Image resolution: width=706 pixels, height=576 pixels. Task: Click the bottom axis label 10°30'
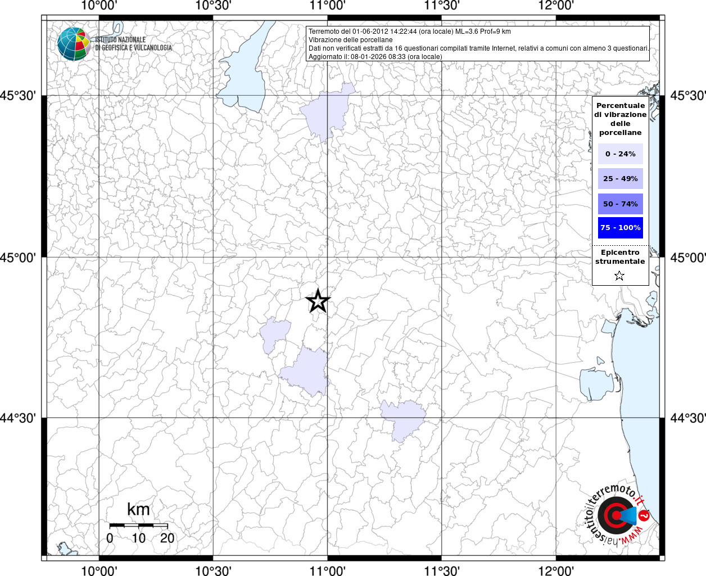coord(213,570)
